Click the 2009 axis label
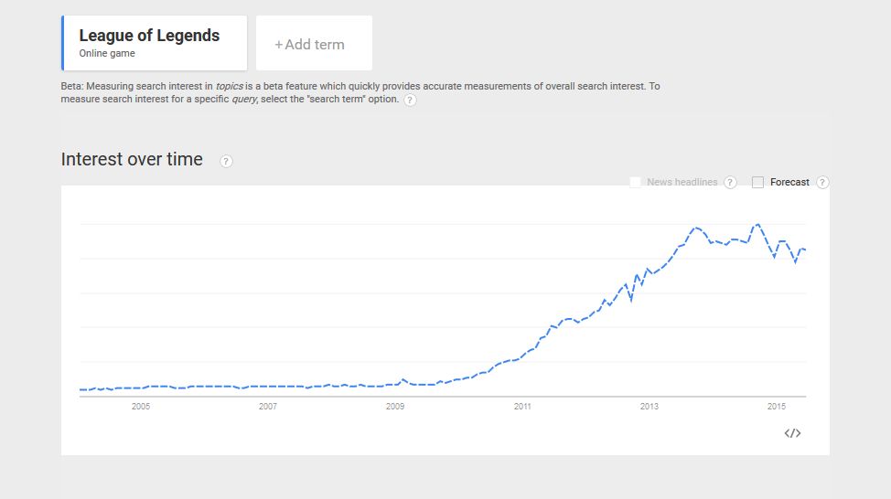The height and width of the screenshot is (499, 891). point(395,407)
